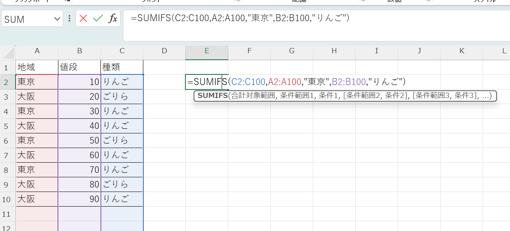Click cell C3 containing ごりら
The width and height of the screenshot is (510, 231).
coord(122,97)
